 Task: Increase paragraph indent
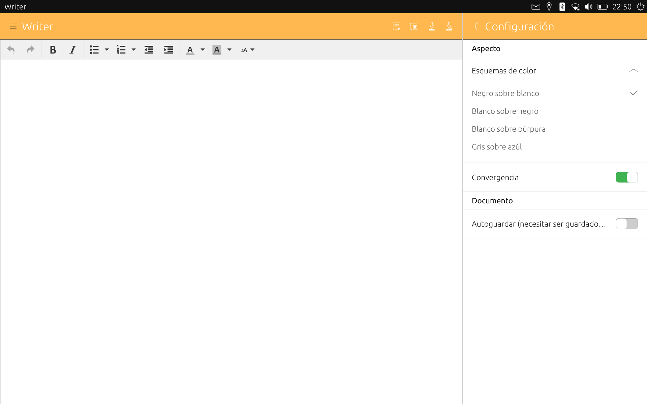click(x=168, y=50)
